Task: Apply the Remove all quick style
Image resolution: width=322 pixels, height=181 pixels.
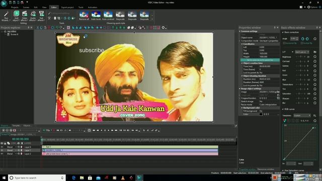Action: point(84,16)
